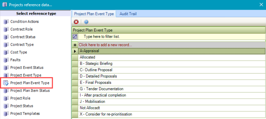Viewport: 266px width, 119px height.
Task: Click the Project Templates database icon
Action: [6, 114]
